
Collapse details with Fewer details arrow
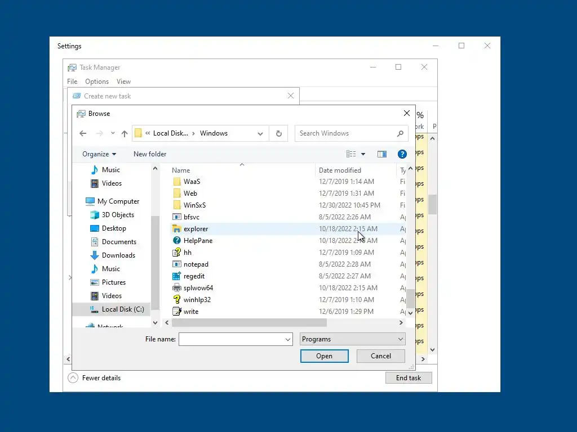click(x=73, y=377)
